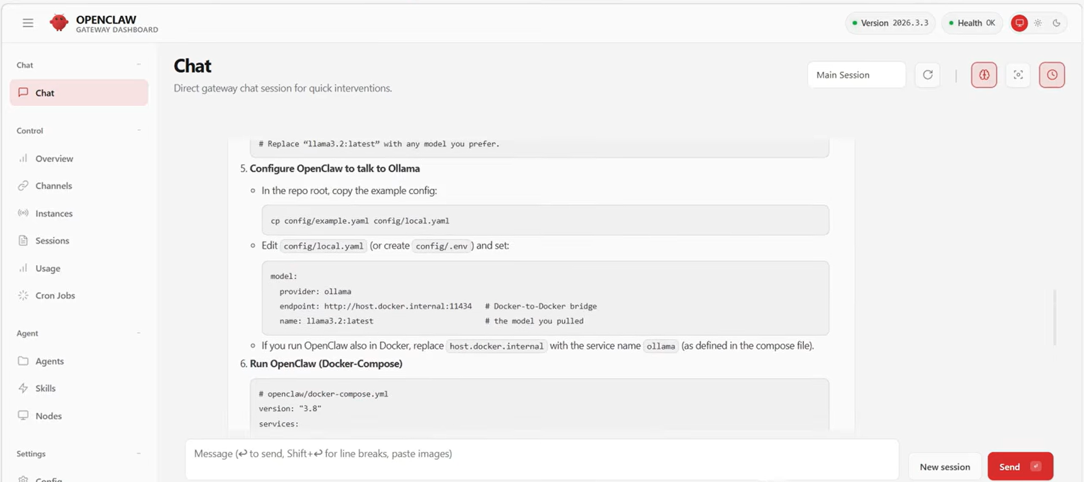The height and width of the screenshot is (482, 1084).
Task: Collapse the Chat sidebar section
Action: click(x=139, y=64)
